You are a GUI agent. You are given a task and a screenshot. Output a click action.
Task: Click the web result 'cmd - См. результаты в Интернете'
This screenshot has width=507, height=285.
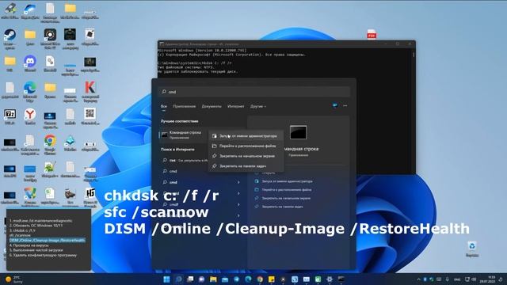click(185, 160)
